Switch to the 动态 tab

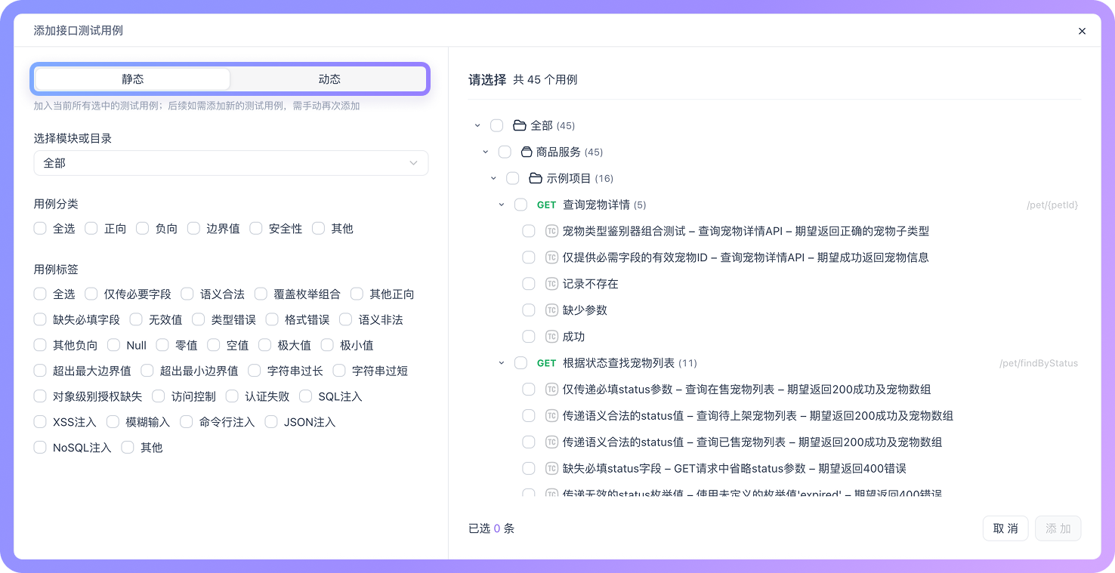(x=329, y=79)
